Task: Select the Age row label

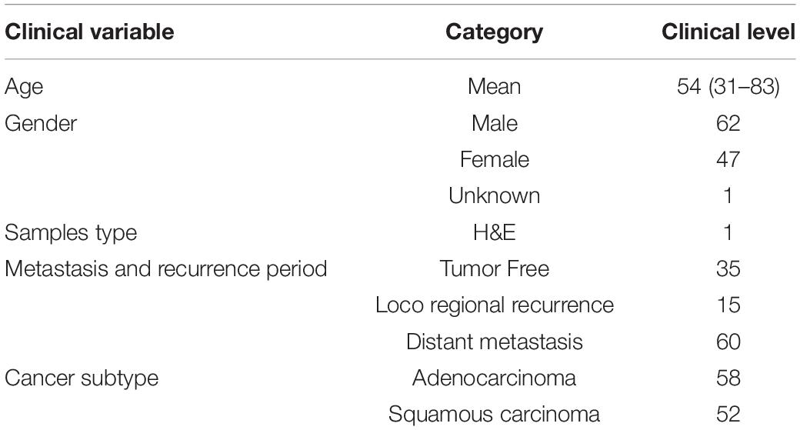Action: pyautogui.click(x=24, y=87)
